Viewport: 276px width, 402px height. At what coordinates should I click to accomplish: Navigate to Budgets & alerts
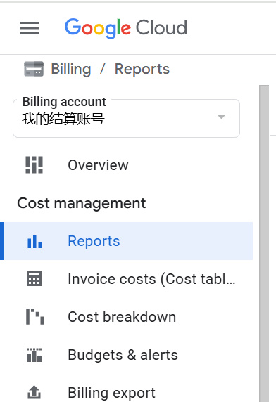tap(126, 355)
